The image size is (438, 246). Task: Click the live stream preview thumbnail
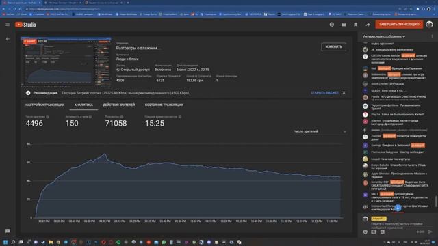[x=66, y=61]
